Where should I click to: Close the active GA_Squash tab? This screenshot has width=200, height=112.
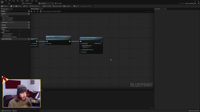53,3
